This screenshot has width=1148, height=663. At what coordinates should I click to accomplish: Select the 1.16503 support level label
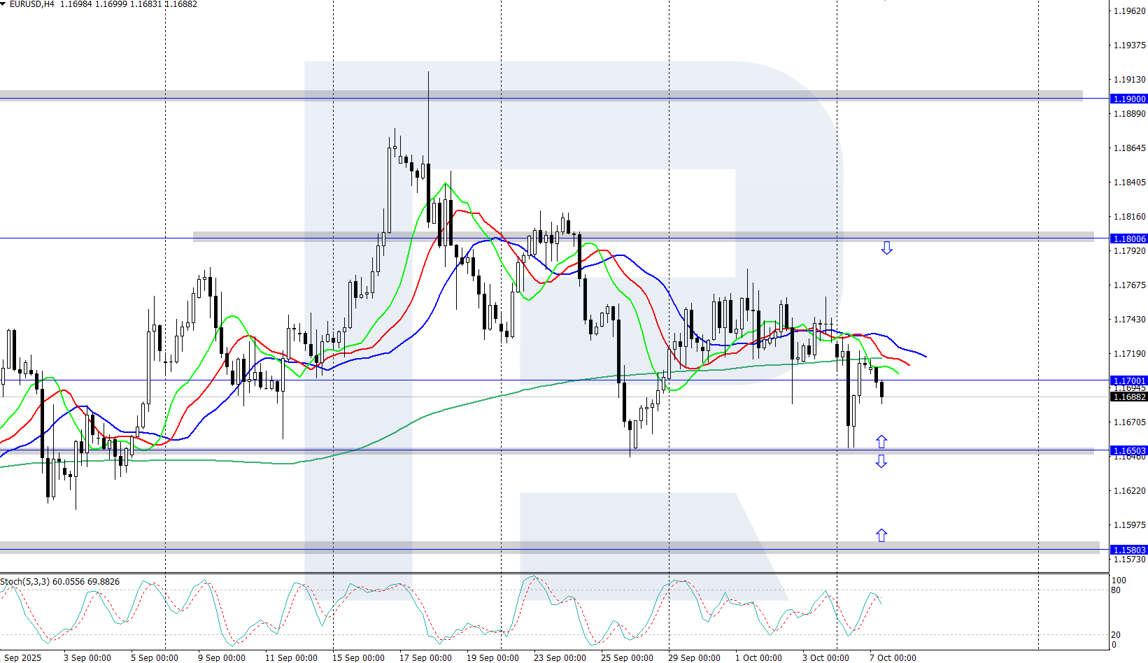click(1129, 451)
